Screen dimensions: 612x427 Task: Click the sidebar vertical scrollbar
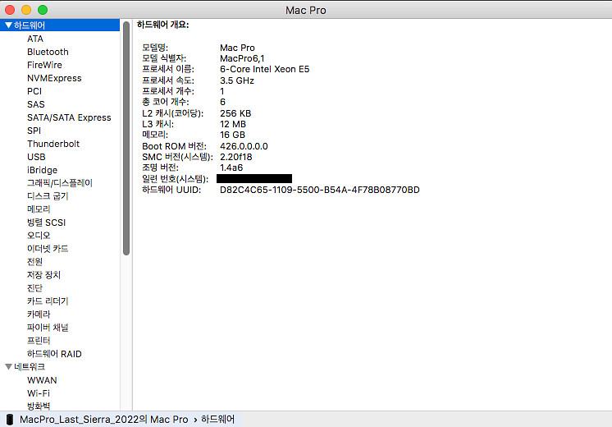126,138
